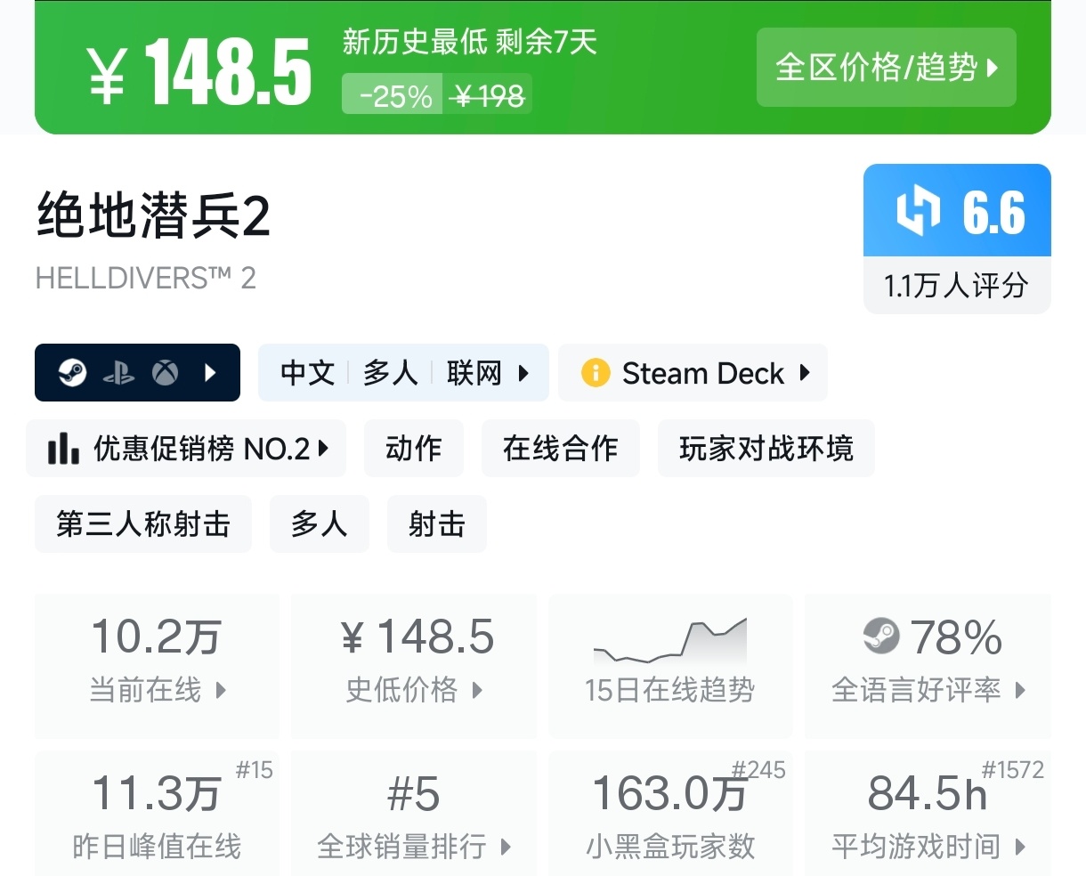Open 全区价格/趋势 price trends
Viewport: 1086px width, 876px height.
click(x=886, y=68)
